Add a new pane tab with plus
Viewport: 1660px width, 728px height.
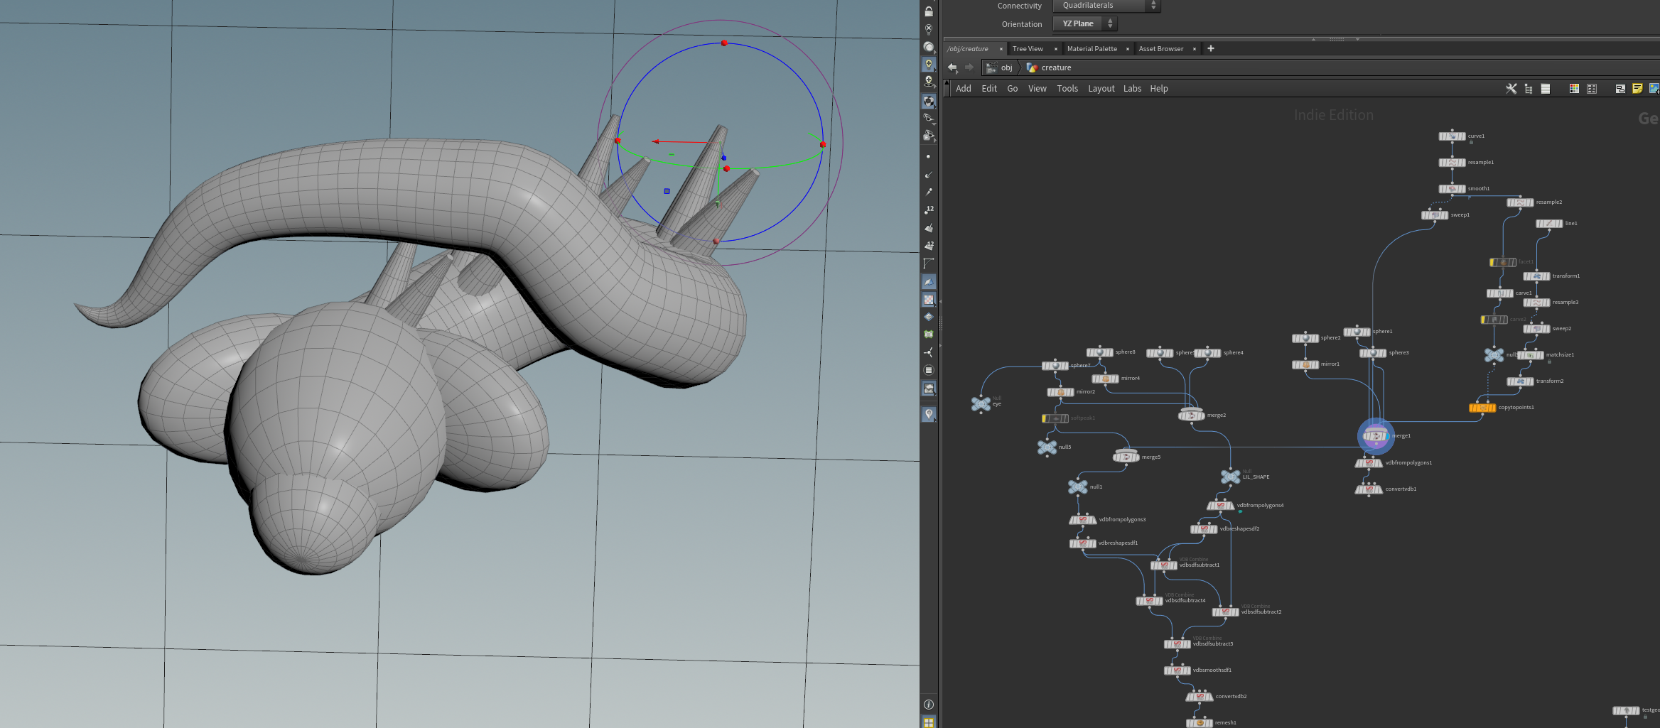(x=1211, y=49)
